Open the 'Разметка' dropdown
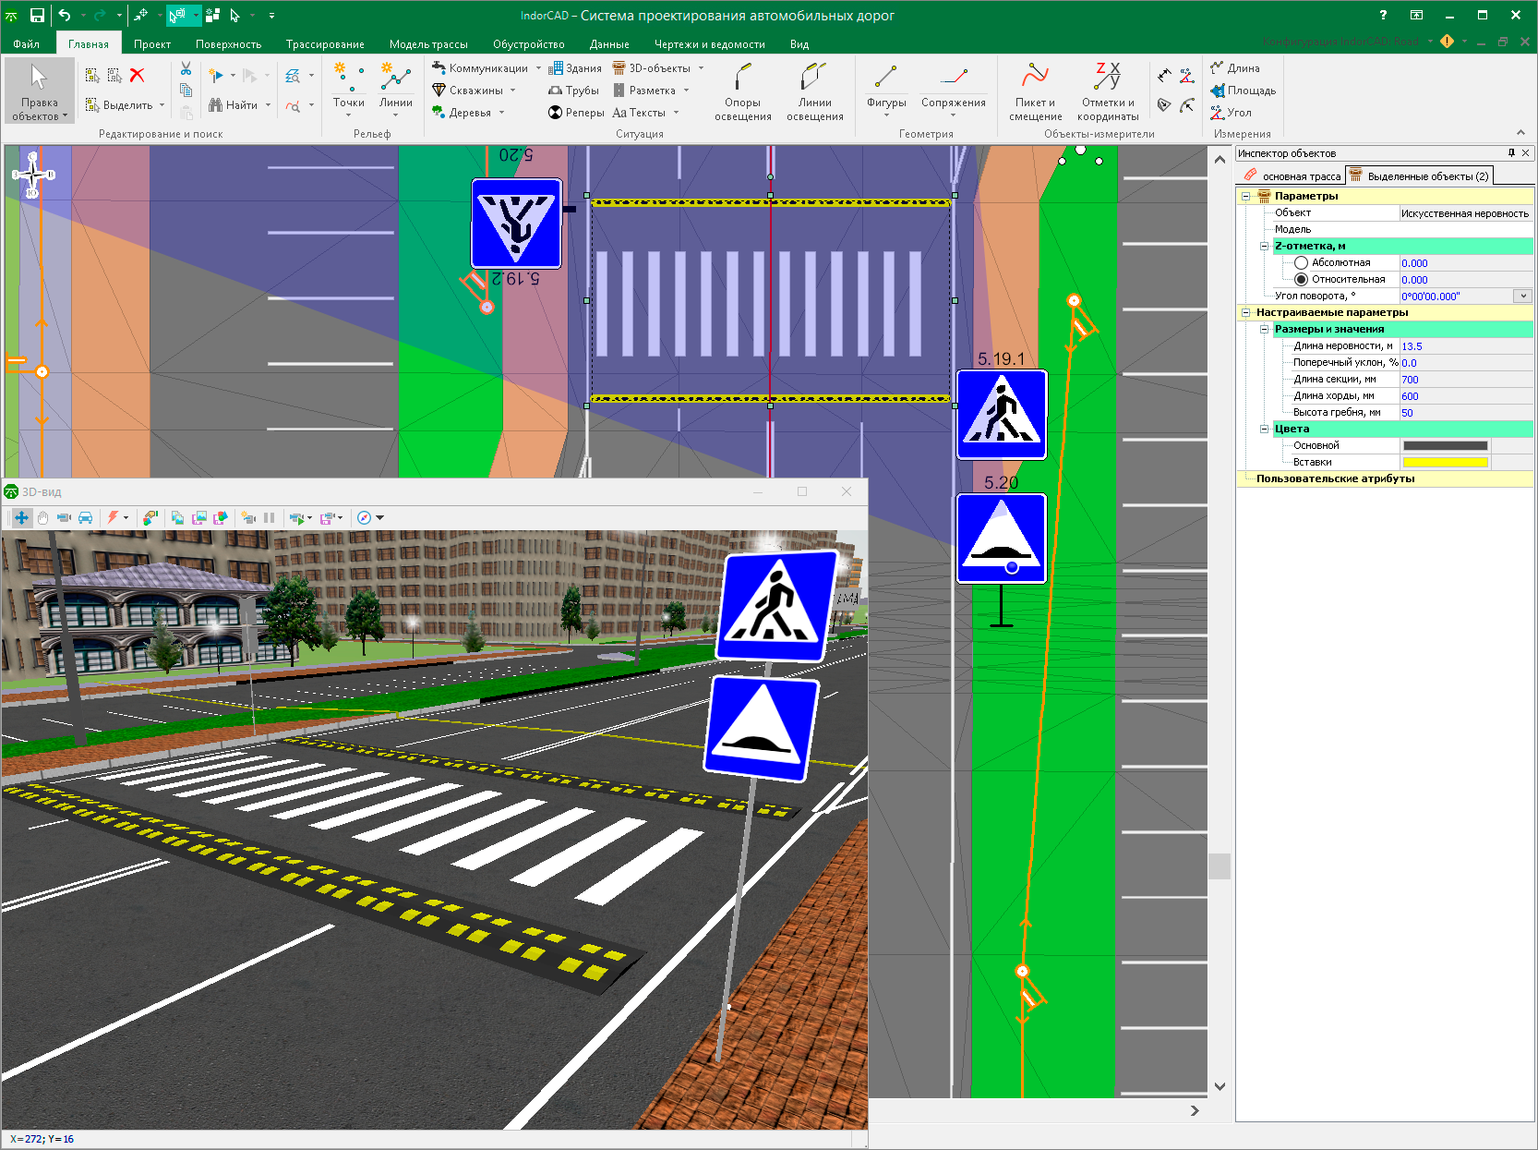Viewport: 1538px width, 1150px height. 687,91
